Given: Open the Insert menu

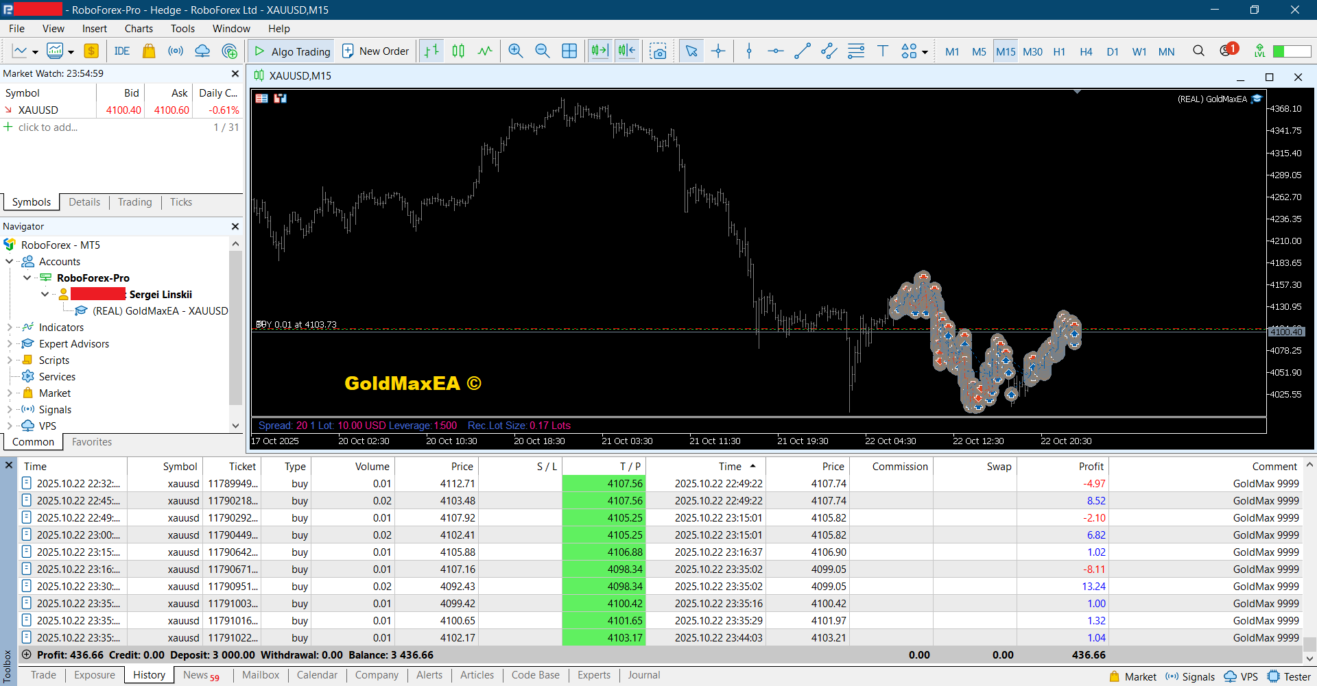Looking at the screenshot, I should pyautogui.click(x=95, y=28).
